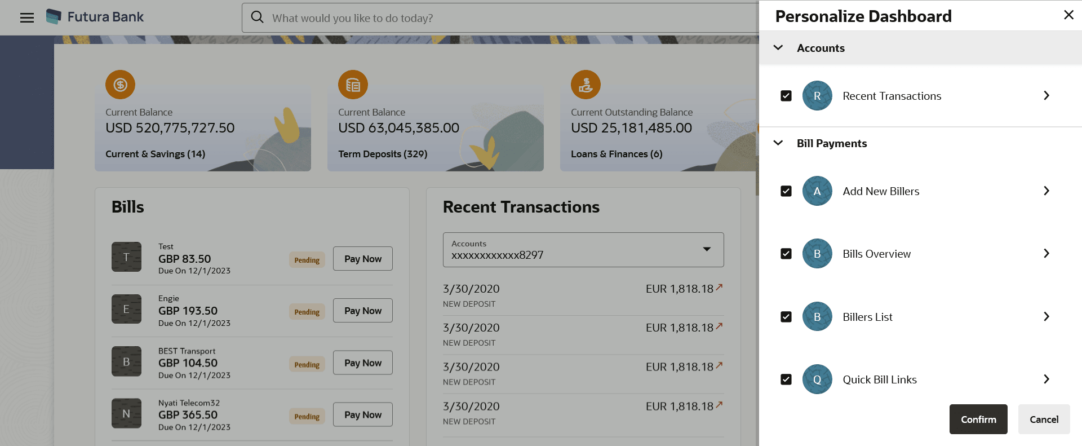Click the Current & Savings dollar icon

120,85
